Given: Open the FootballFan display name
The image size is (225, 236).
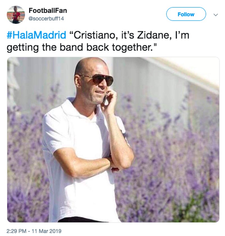Looking at the screenshot, I should click(x=48, y=10).
